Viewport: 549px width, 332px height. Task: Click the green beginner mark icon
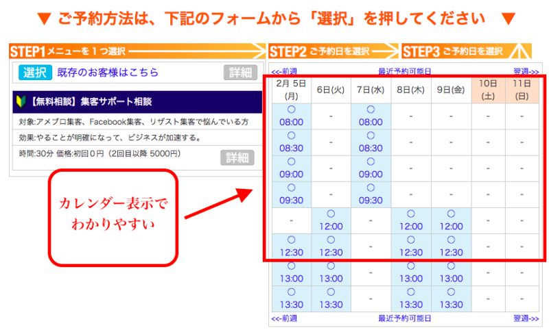(x=21, y=101)
